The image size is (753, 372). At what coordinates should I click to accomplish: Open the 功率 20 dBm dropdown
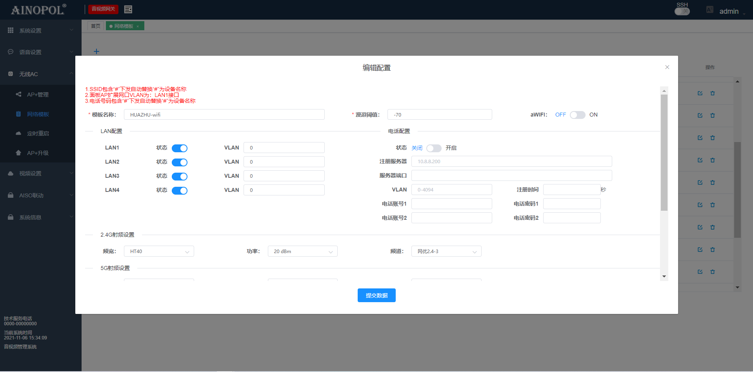[302, 252]
